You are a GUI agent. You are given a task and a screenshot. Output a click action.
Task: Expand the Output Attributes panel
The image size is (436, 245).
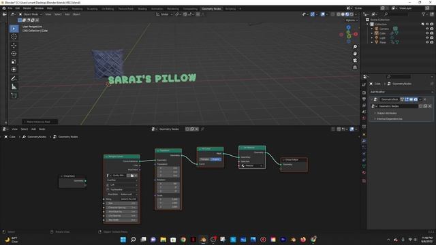386,113
